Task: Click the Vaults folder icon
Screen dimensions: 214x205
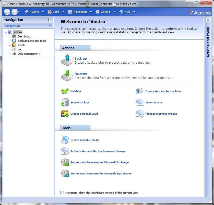Action: coord(14,45)
